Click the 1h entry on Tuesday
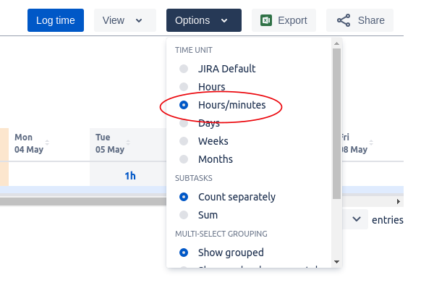 point(130,176)
